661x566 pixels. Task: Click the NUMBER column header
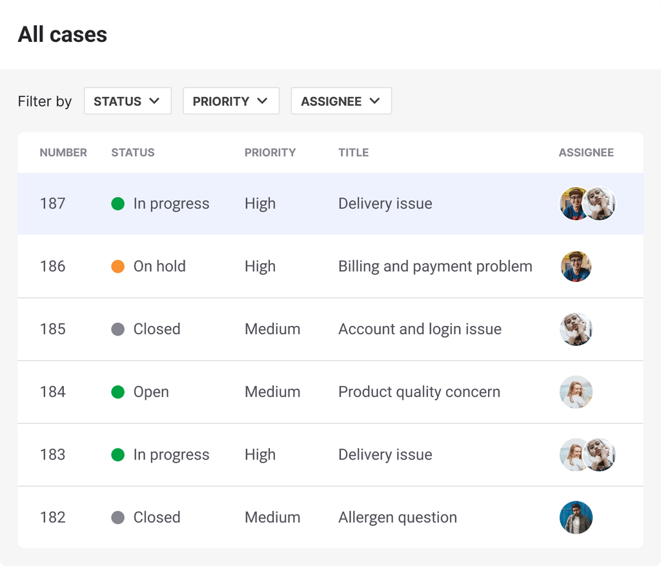pyautogui.click(x=63, y=153)
